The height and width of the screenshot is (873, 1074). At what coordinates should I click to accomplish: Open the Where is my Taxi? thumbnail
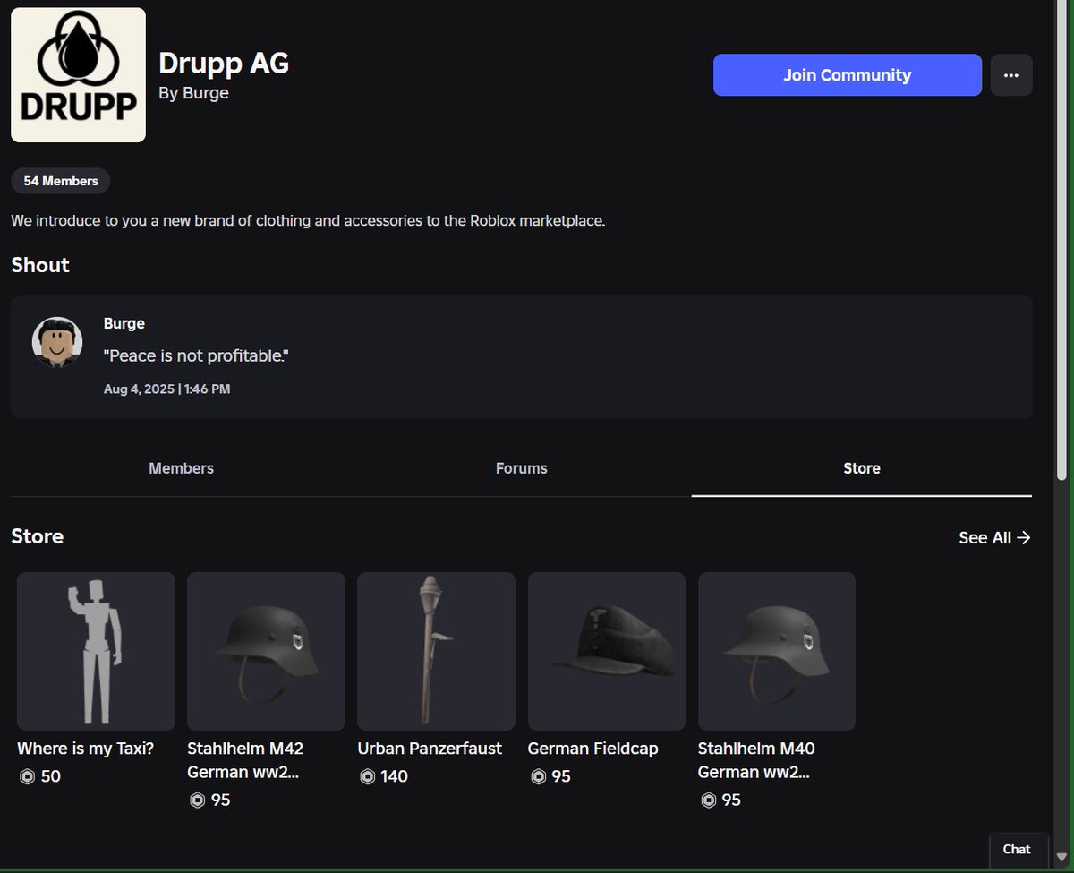click(96, 651)
